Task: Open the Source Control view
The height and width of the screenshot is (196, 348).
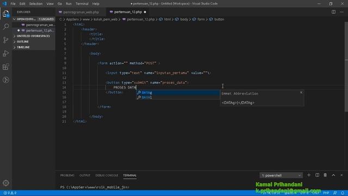Action: point(6,40)
